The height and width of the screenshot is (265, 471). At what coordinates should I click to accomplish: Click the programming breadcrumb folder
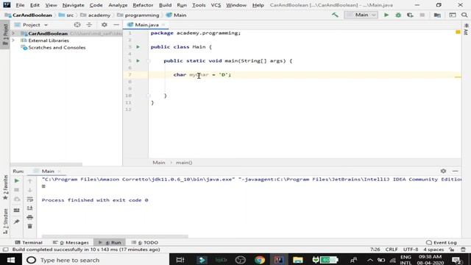click(138, 15)
